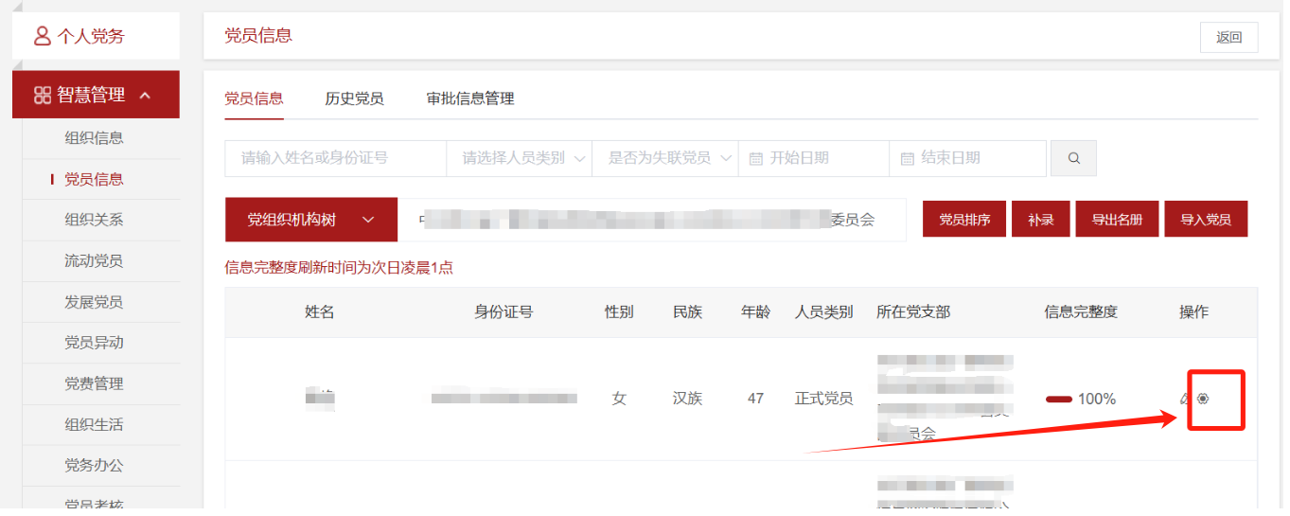The height and width of the screenshot is (516, 1290).
Task: Open 流动党员 in the sidebar
Action: 94,260
